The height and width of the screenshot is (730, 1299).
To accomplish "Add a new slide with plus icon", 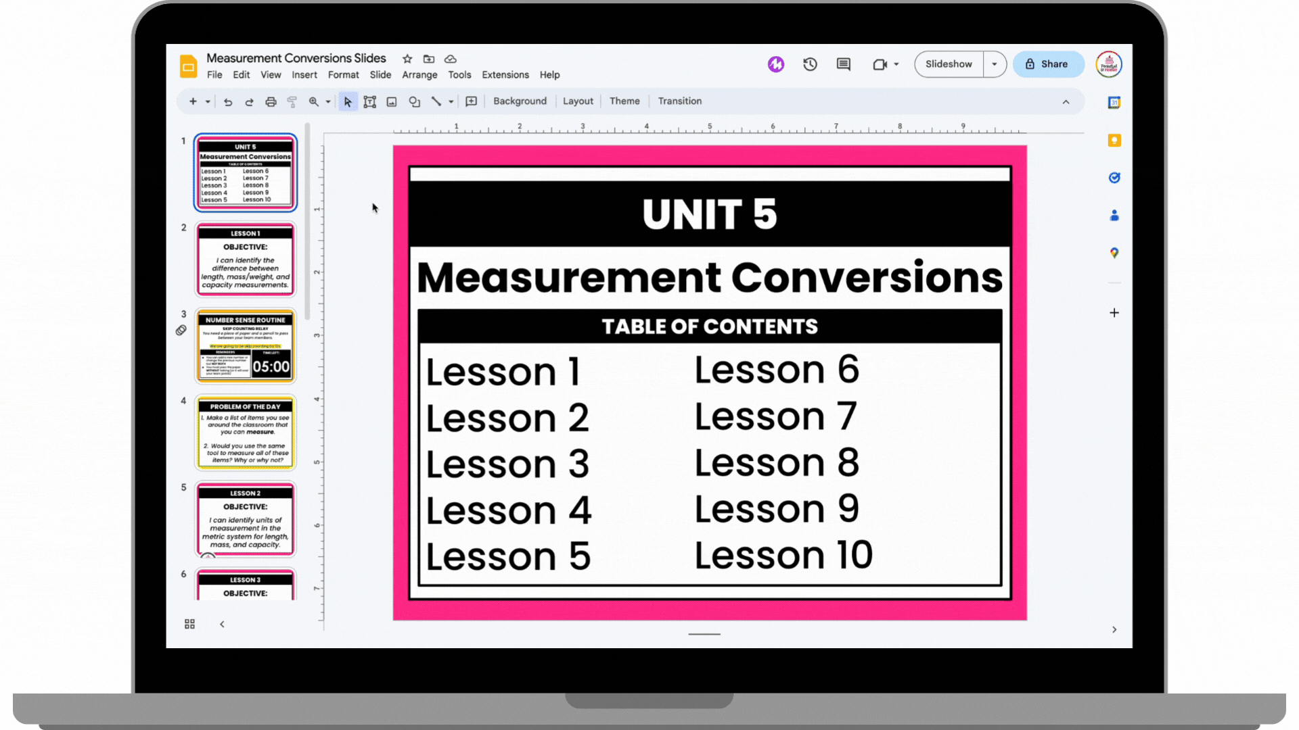I will [193, 101].
